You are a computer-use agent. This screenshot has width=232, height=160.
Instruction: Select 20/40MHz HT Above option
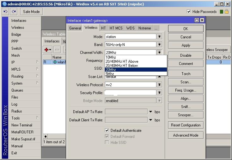click(136, 61)
